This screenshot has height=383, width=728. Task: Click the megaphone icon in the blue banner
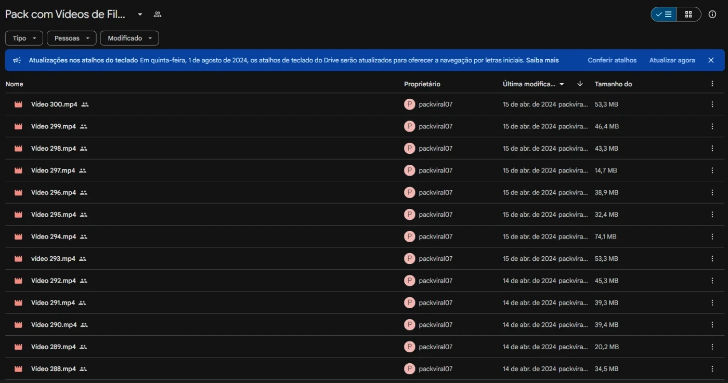[x=17, y=60]
